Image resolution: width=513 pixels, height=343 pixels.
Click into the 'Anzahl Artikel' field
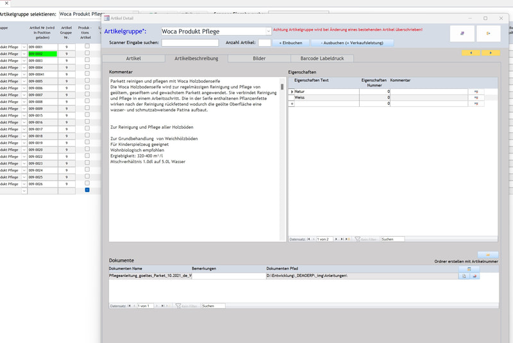pos(264,43)
